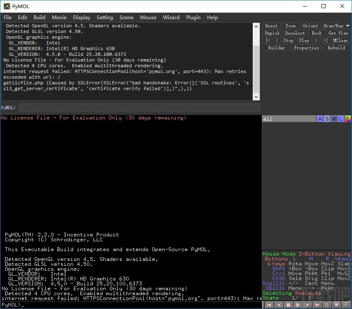352x309 pixels.
Task: Click the Deselect button
Action: click(295, 33)
